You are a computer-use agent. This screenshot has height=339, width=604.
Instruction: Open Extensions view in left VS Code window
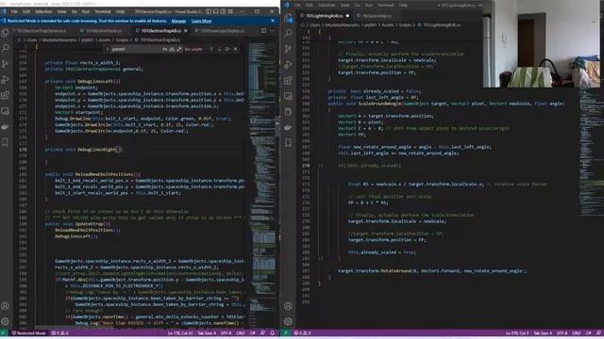click(x=5, y=95)
